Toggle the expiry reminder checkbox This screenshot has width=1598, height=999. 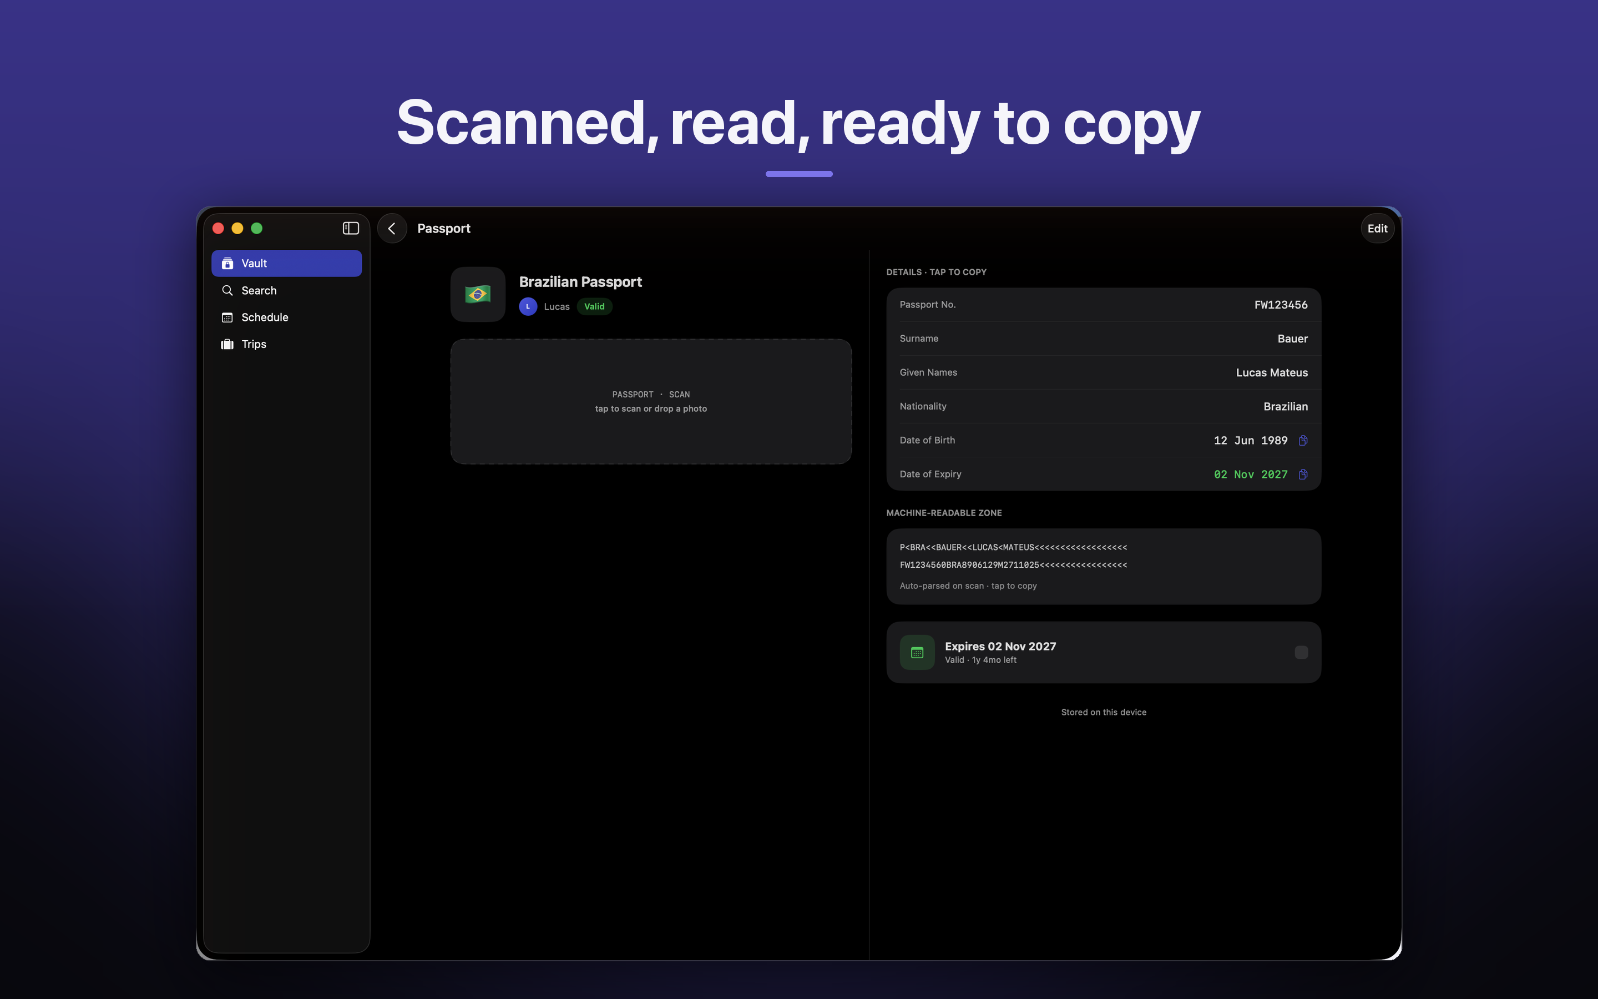coord(1301,652)
